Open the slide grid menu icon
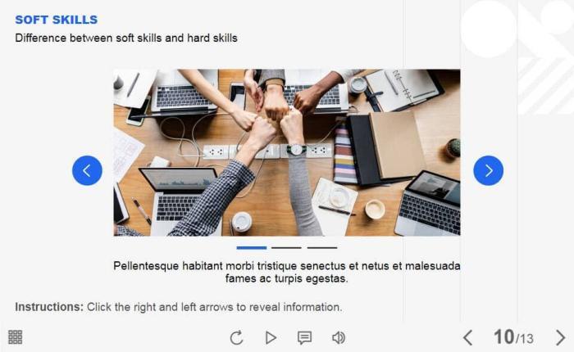Screen dimensions: 574x352 tap(15, 337)
